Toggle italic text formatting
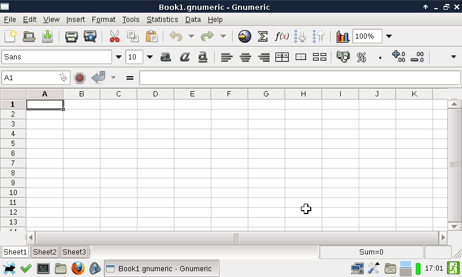Screen dimensions: 462x277 click(184, 57)
